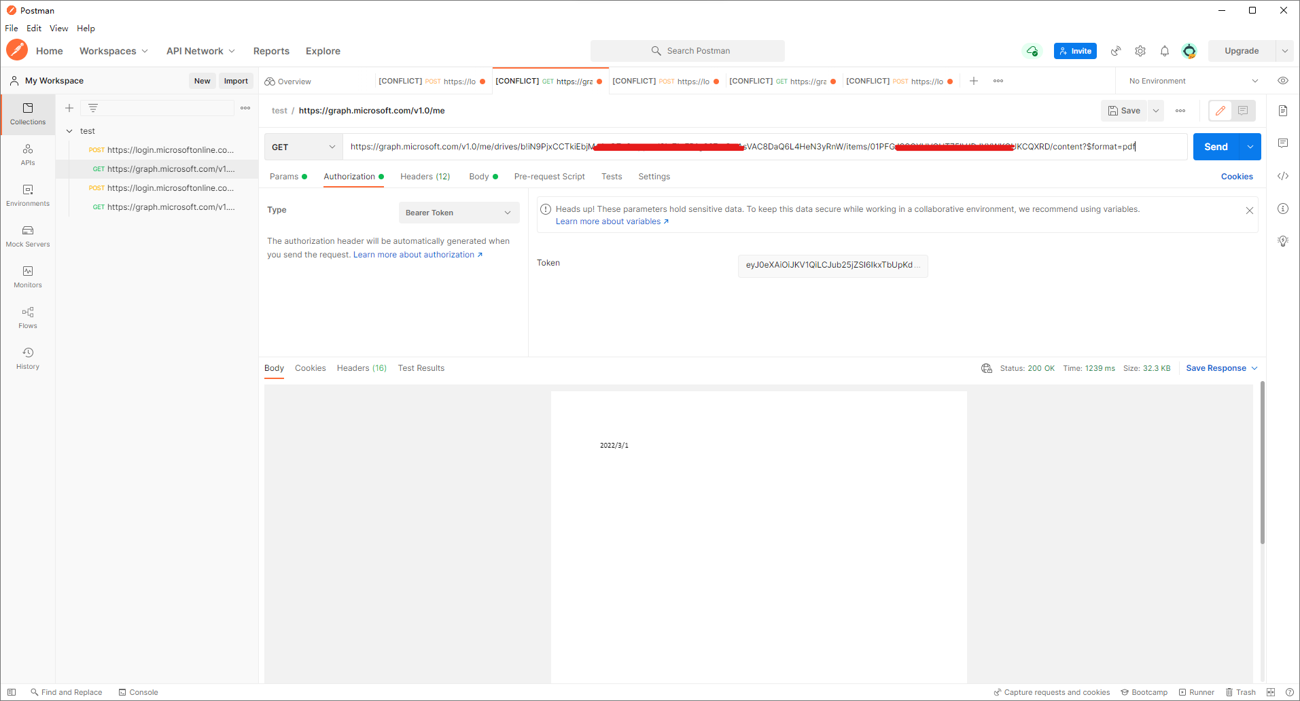Toggle two-pane view icon in status bar
The image size is (1300, 701).
click(1271, 692)
